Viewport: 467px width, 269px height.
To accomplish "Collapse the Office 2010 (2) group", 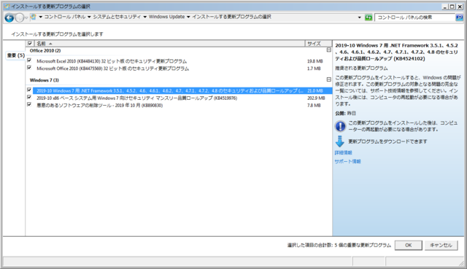I will 329,50.
